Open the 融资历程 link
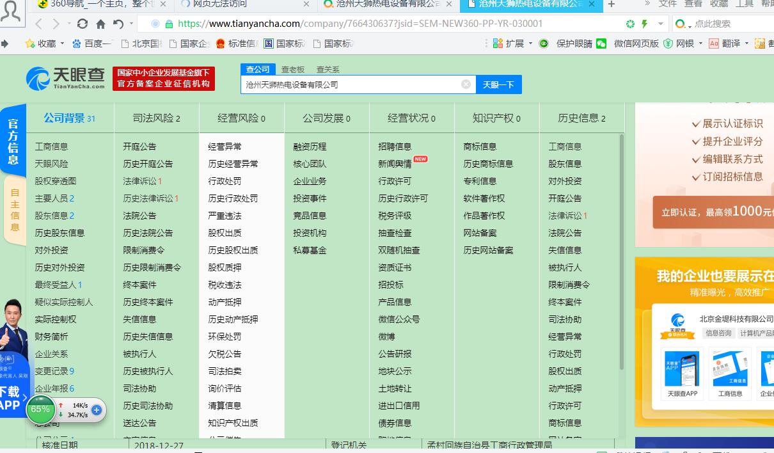The width and height of the screenshot is (774, 453). (x=310, y=147)
